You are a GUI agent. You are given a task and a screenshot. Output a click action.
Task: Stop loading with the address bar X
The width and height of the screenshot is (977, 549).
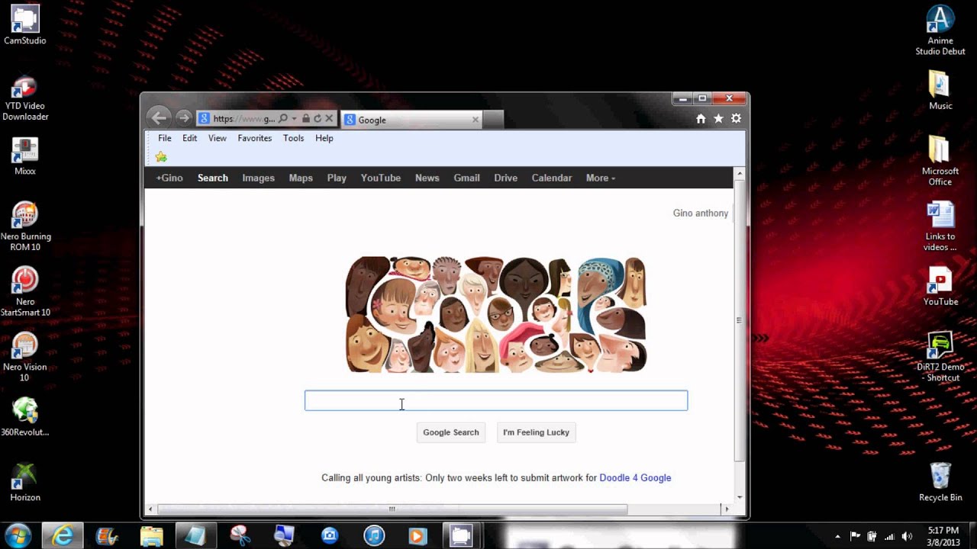329,119
